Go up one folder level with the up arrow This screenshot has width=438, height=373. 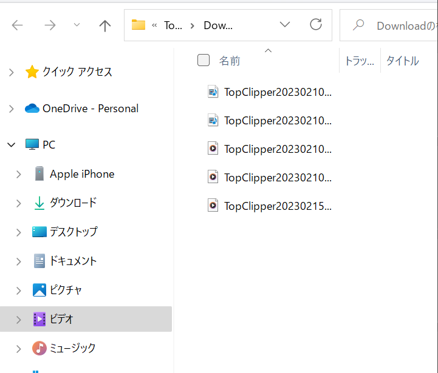pyautogui.click(x=104, y=25)
